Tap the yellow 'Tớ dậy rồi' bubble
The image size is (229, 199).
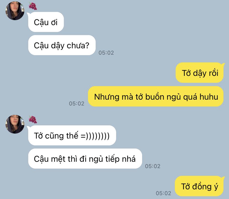(x=200, y=73)
